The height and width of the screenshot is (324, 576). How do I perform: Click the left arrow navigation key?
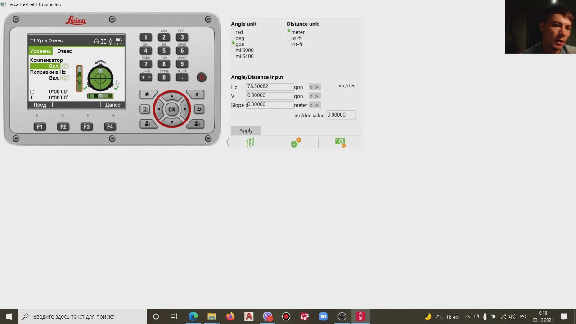click(x=159, y=109)
